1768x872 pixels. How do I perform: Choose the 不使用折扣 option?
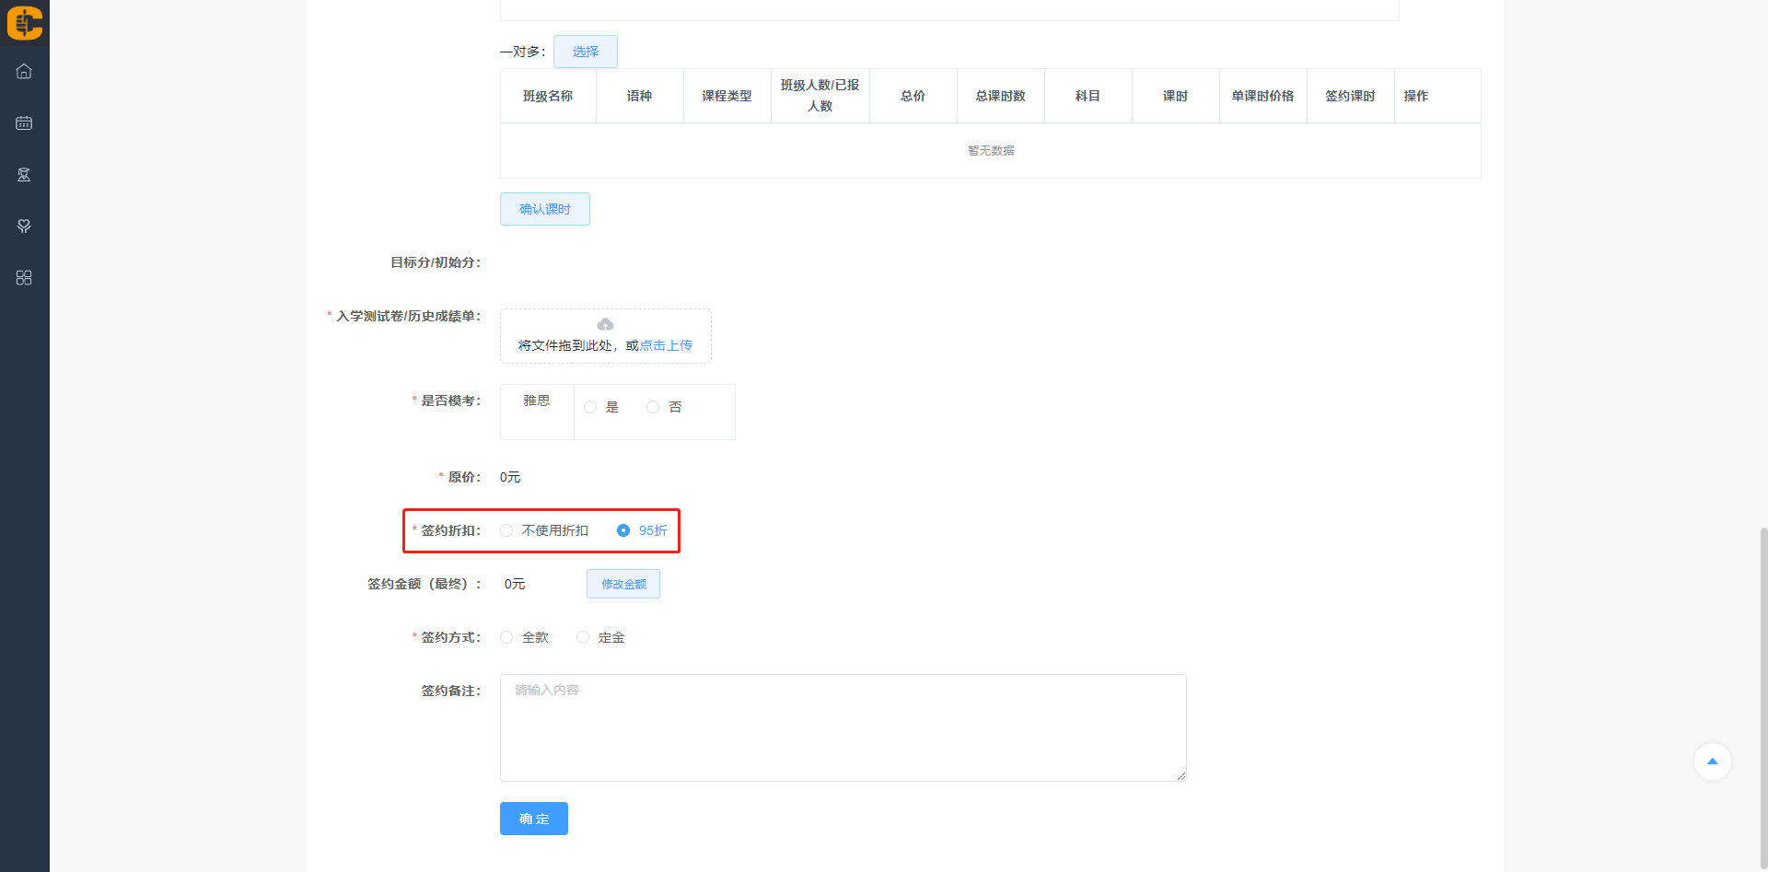507,530
